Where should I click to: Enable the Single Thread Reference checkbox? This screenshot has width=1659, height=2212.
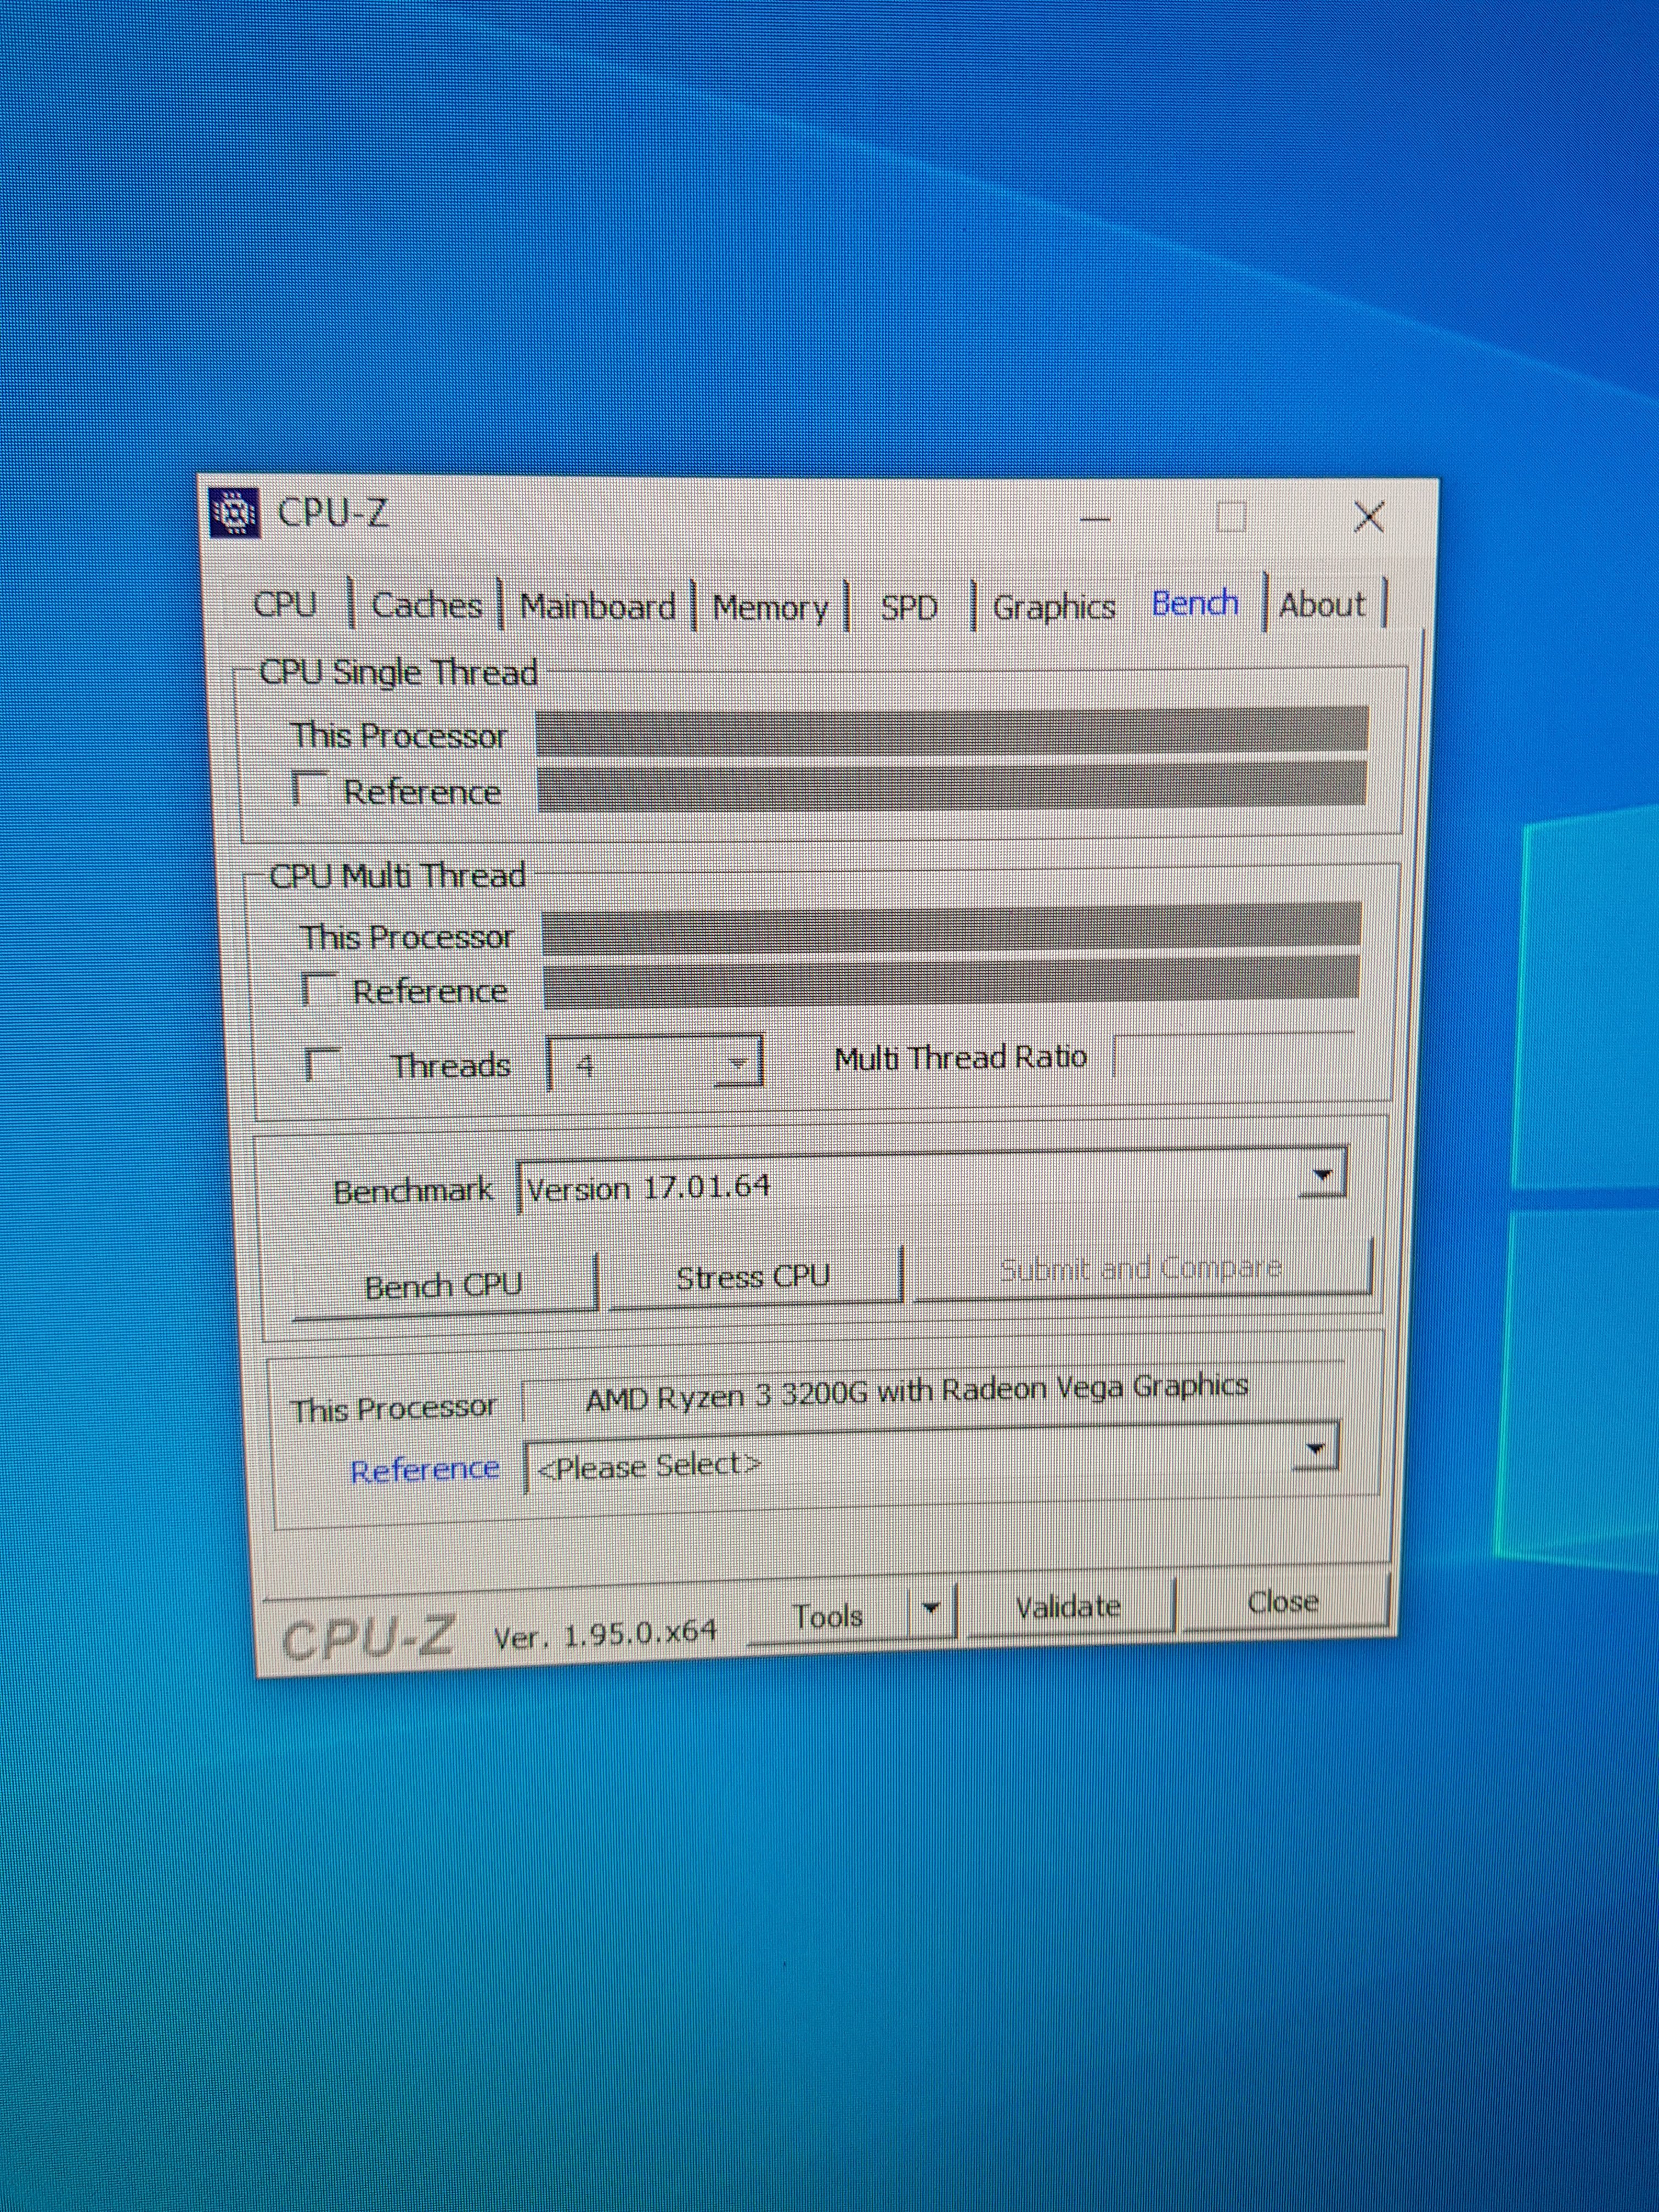(x=309, y=788)
